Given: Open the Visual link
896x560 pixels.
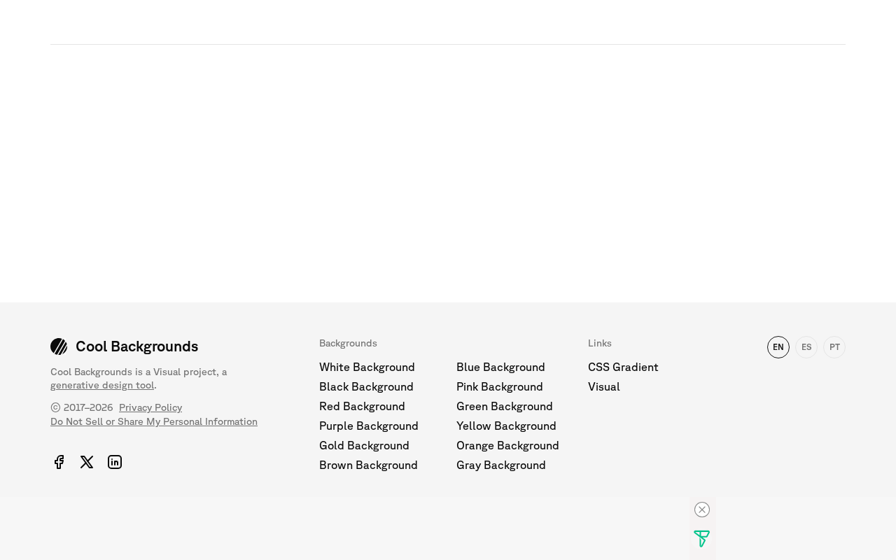Looking at the screenshot, I should [x=604, y=386].
